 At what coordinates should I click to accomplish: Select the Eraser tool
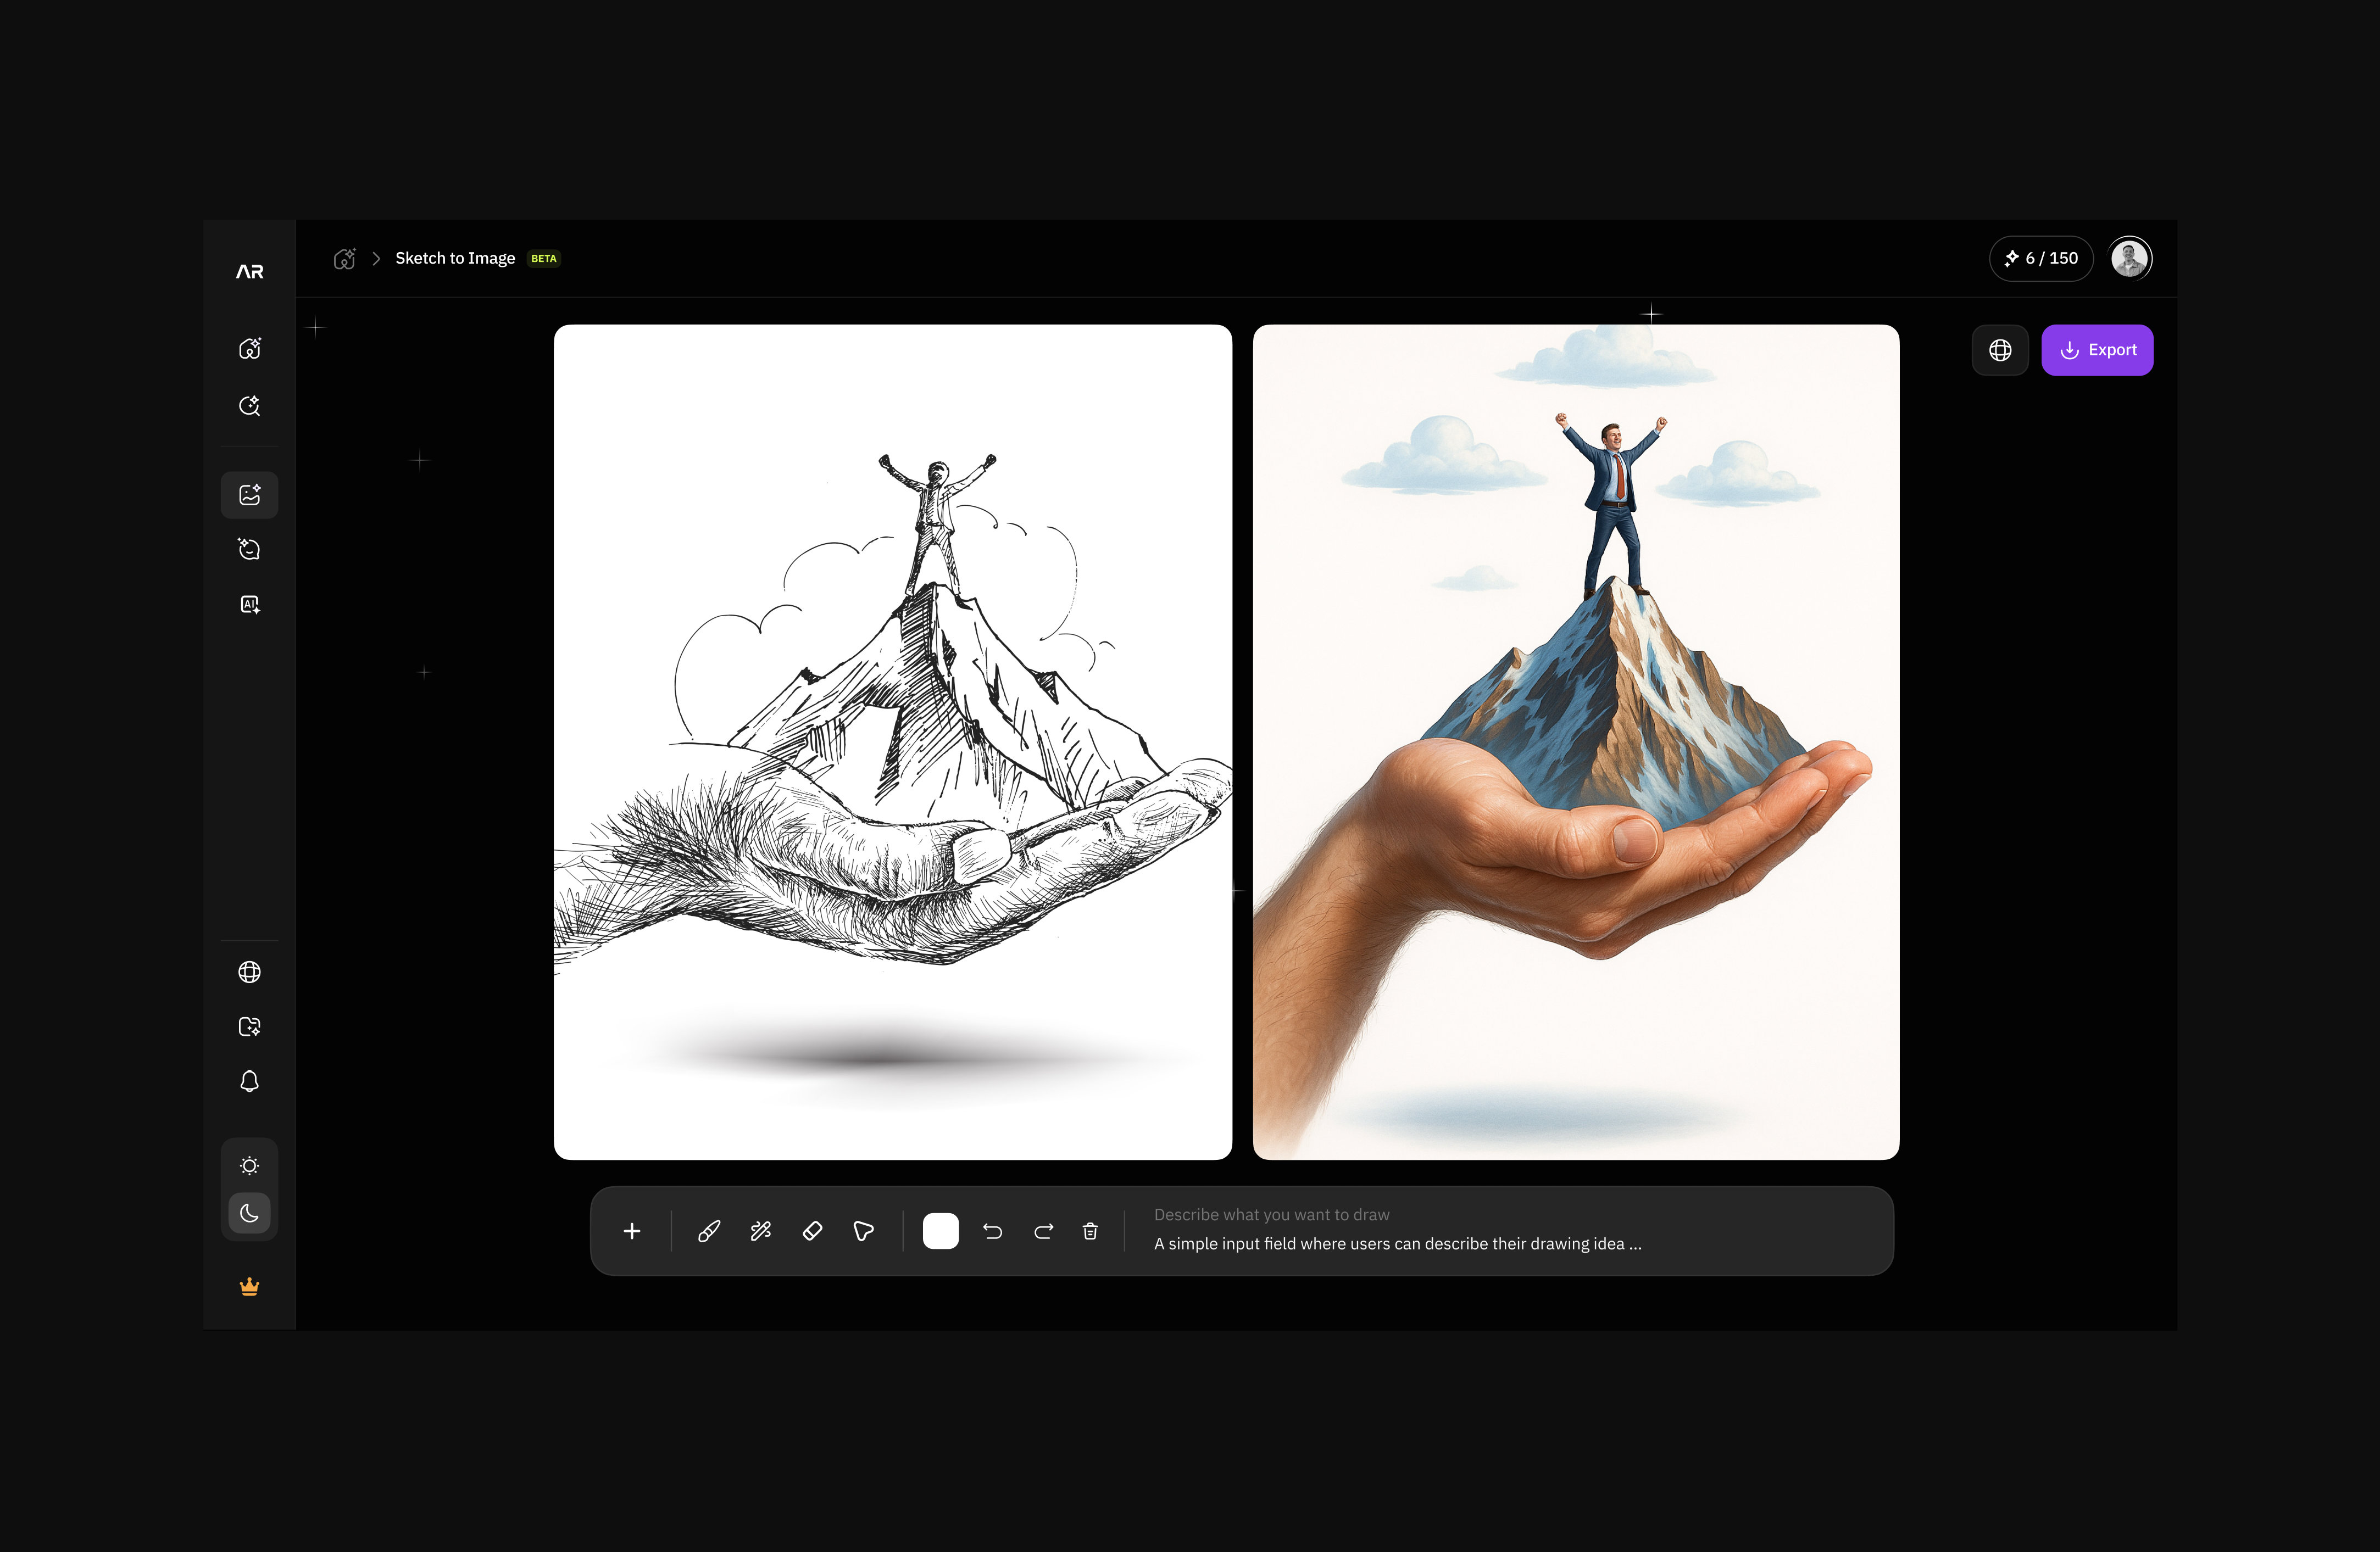click(x=812, y=1230)
